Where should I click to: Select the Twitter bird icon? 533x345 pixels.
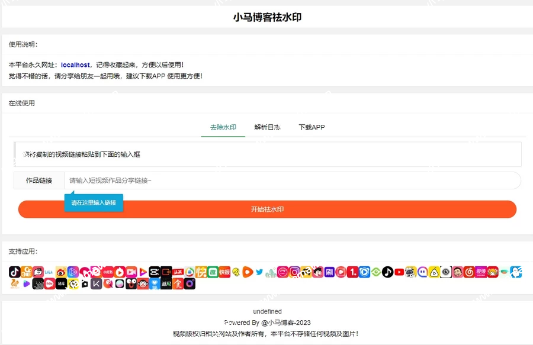pyautogui.click(x=259, y=272)
